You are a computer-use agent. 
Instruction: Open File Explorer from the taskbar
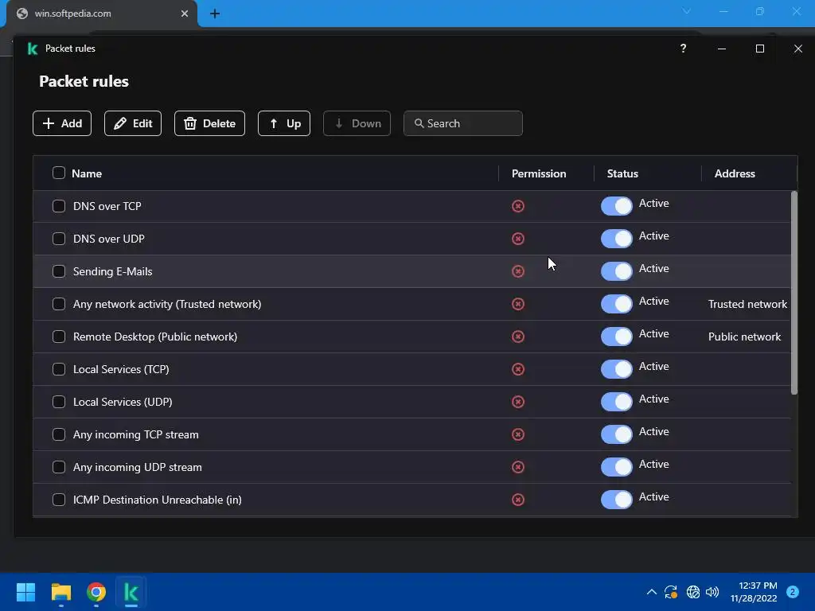(x=60, y=592)
